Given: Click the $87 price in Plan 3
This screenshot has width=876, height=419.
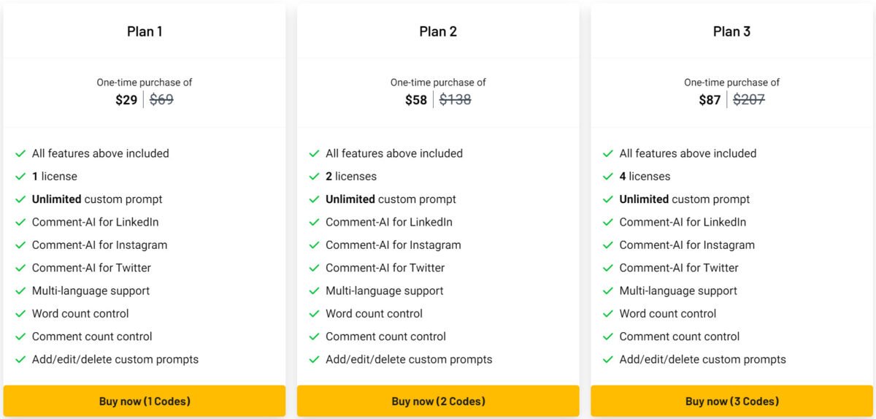Looking at the screenshot, I should [710, 100].
